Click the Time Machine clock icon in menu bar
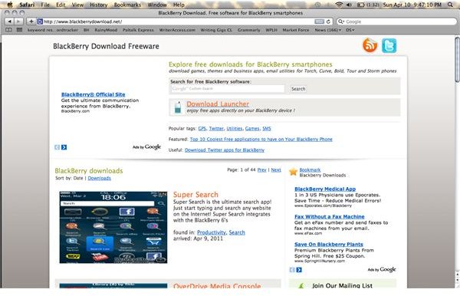This screenshot has width=460, height=296. (317, 5)
